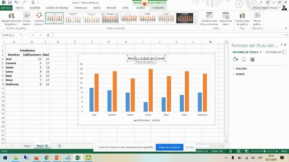Switch to the FORMATO tab
Screen dimensions: 289x162
pyautogui.click(x=158, y=8)
